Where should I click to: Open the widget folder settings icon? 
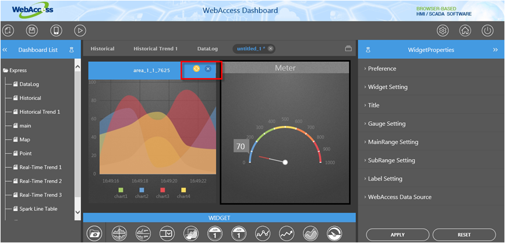click(95, 233)
